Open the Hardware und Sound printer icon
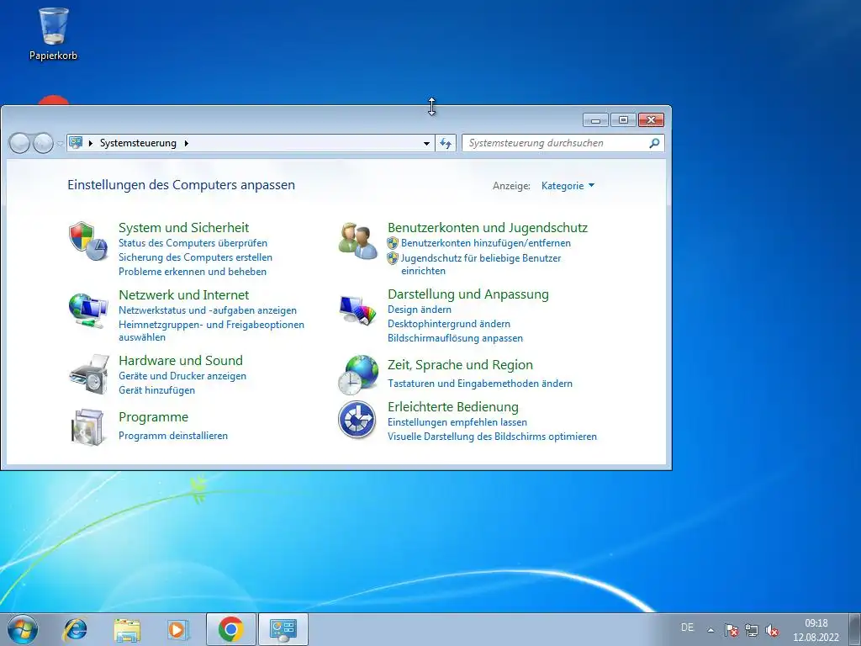 (x=89, y=374)
